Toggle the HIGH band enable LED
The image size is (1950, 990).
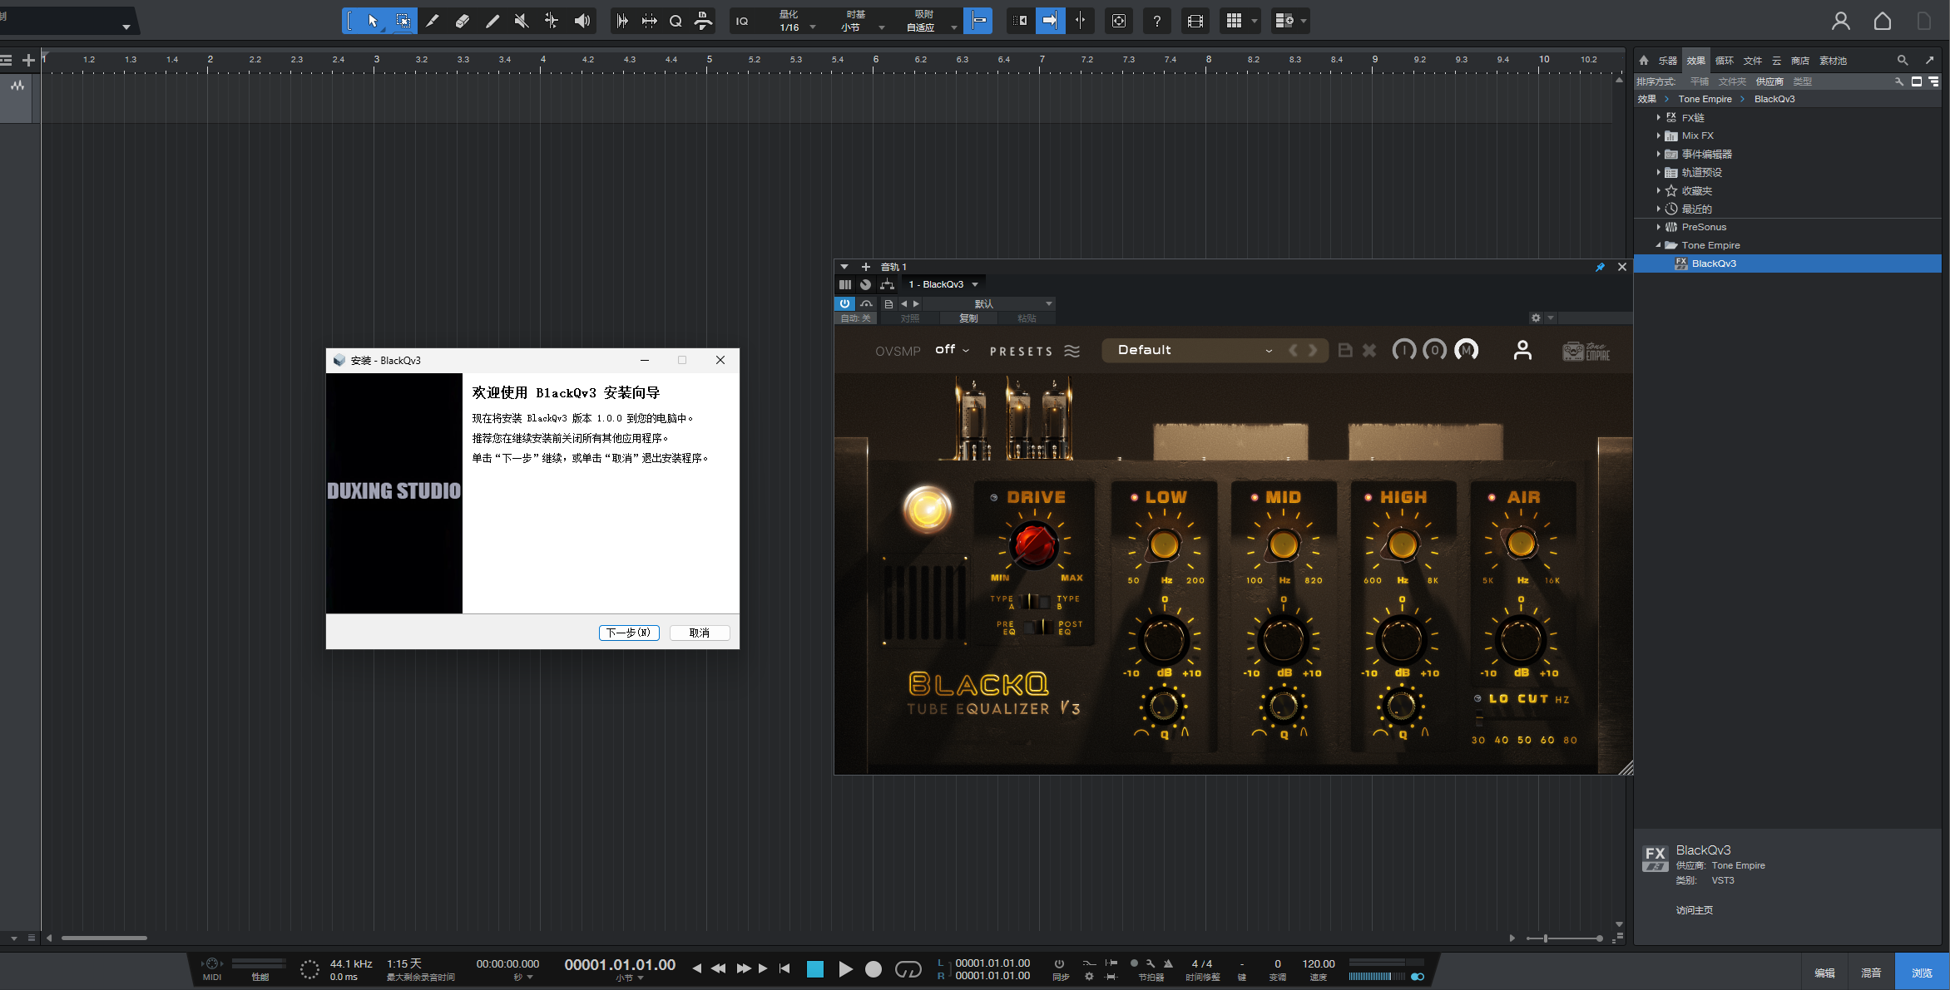(x=1368, y=497)
